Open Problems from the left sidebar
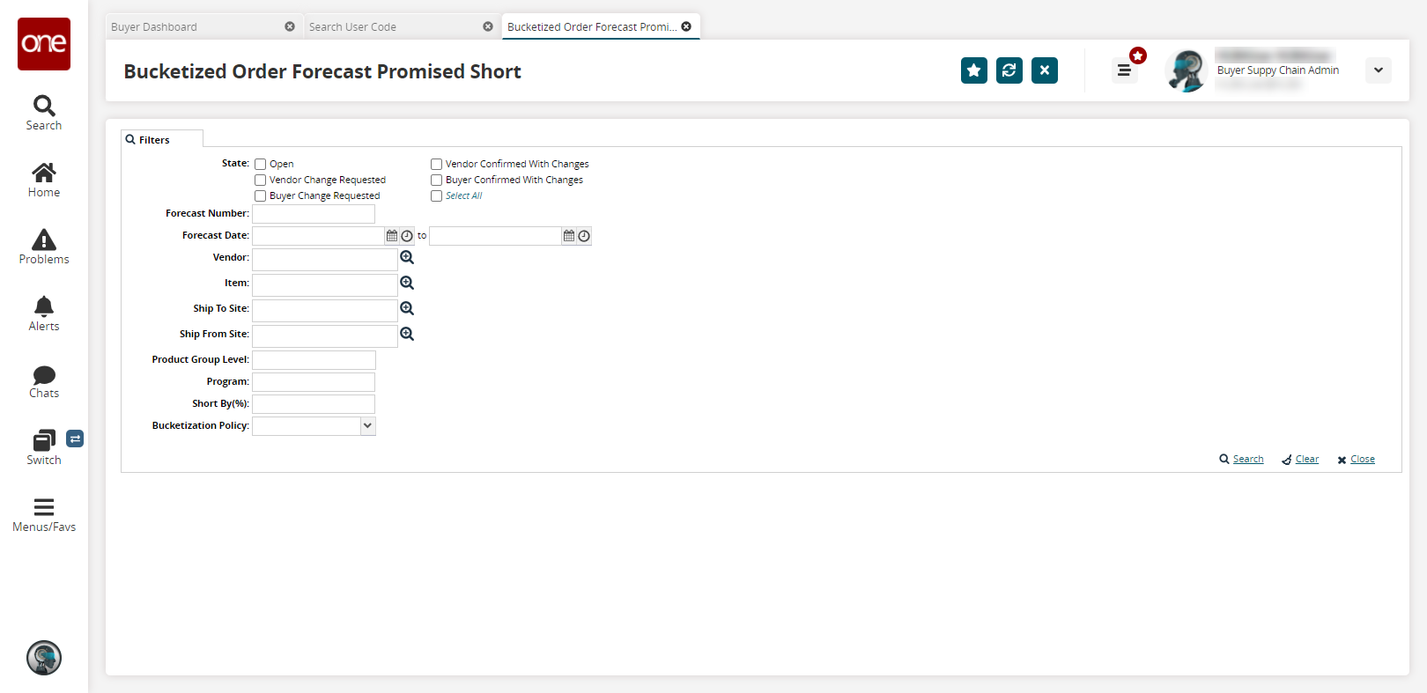The height and width of the screenshot is (693, 1427). pyautogui.click(x=44, y=247)
